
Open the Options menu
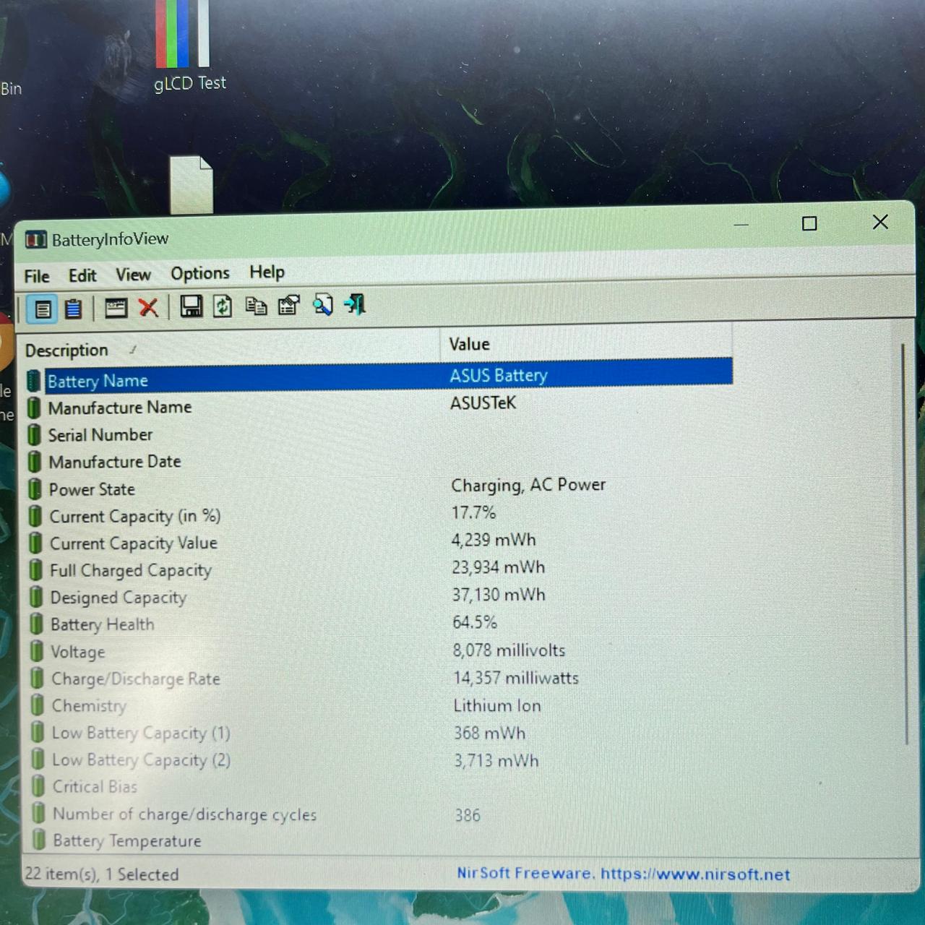tap(200, 273)
